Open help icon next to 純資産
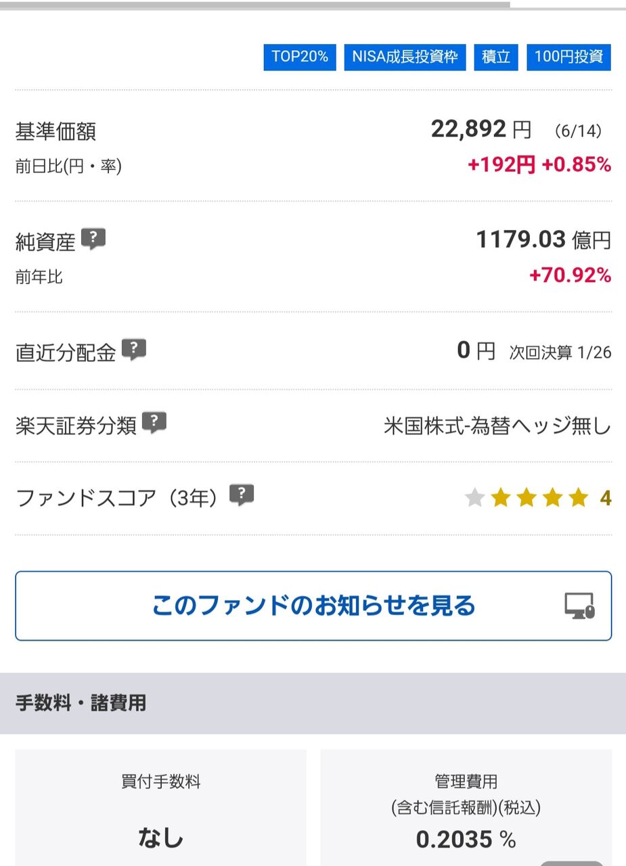Viewport: 626px width, 866px height. 93,239
